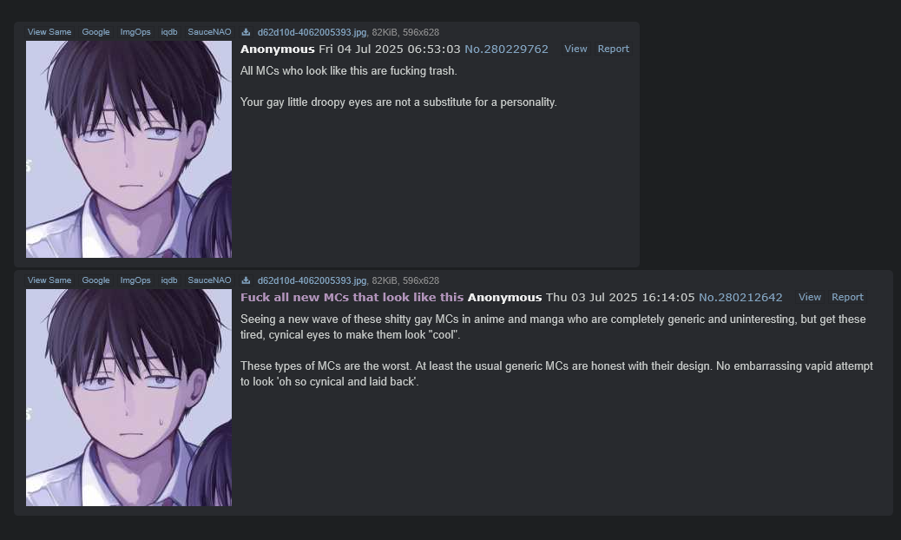Enlarge the first post's image thumbnail
Viewport: 901px width, 540px height.
(128, 149)
